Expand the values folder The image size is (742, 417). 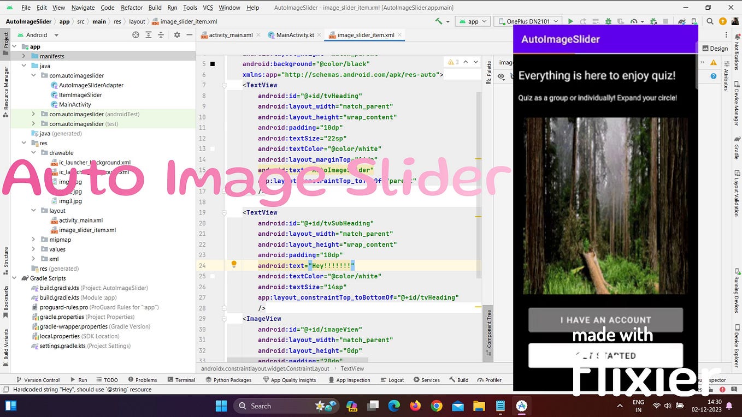33,249
